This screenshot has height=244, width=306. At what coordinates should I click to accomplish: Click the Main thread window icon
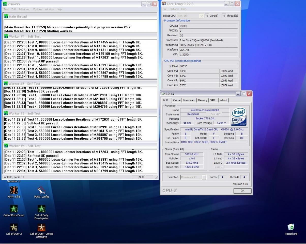[6, 16]
